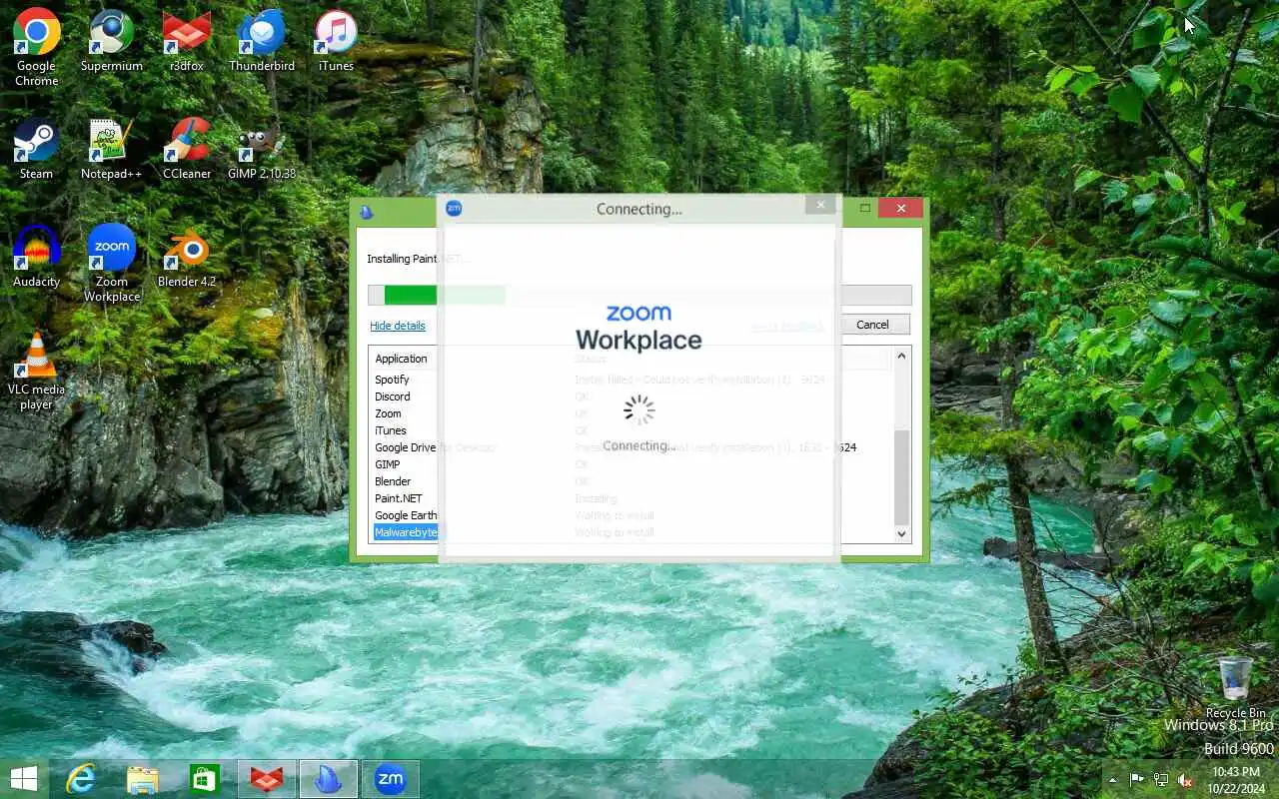Click the Hide details link
The width and height of the screenshot is (1279, 799).
398,326
